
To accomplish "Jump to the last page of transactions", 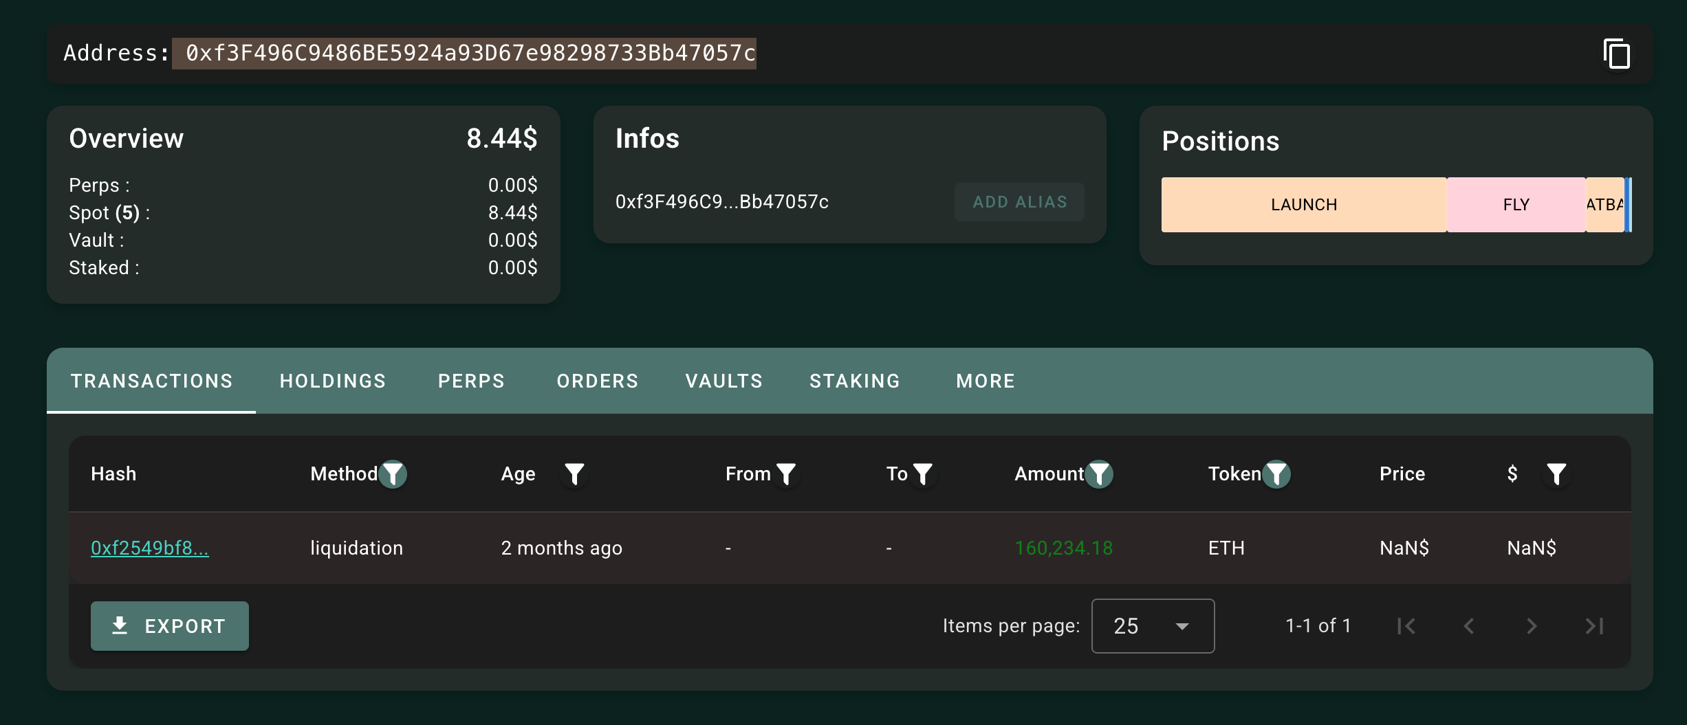I will [1593, 625].
